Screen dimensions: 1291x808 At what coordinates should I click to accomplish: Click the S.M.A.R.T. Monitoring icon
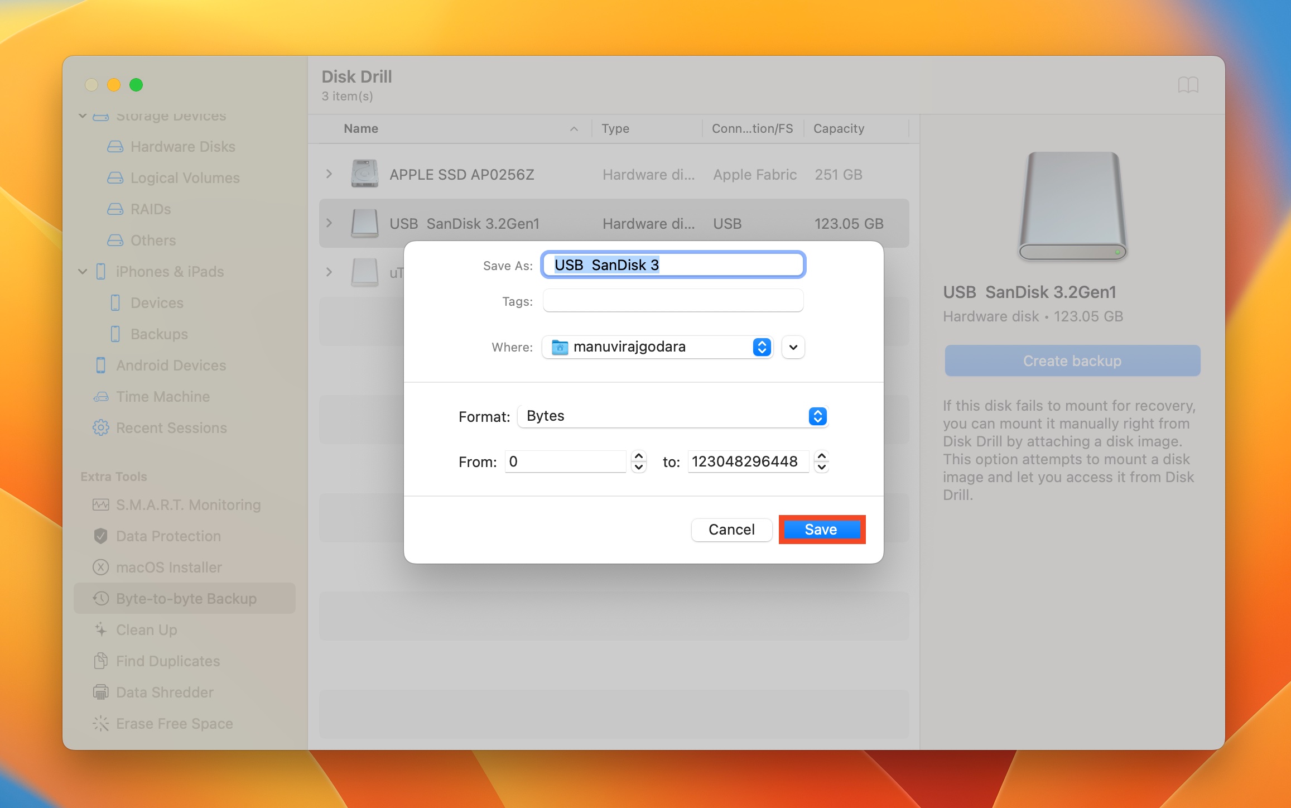(x=100, y=504)
